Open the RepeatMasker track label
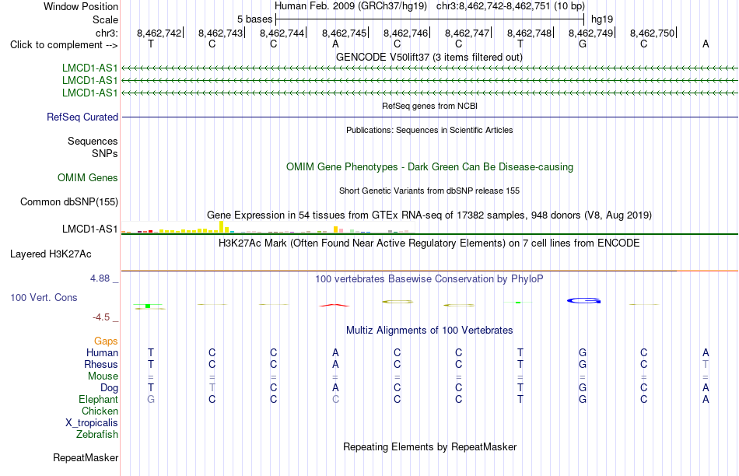Image resolution: width=739 pixels, height=476 pixels. pyautogui.click(x=86, y=457)
